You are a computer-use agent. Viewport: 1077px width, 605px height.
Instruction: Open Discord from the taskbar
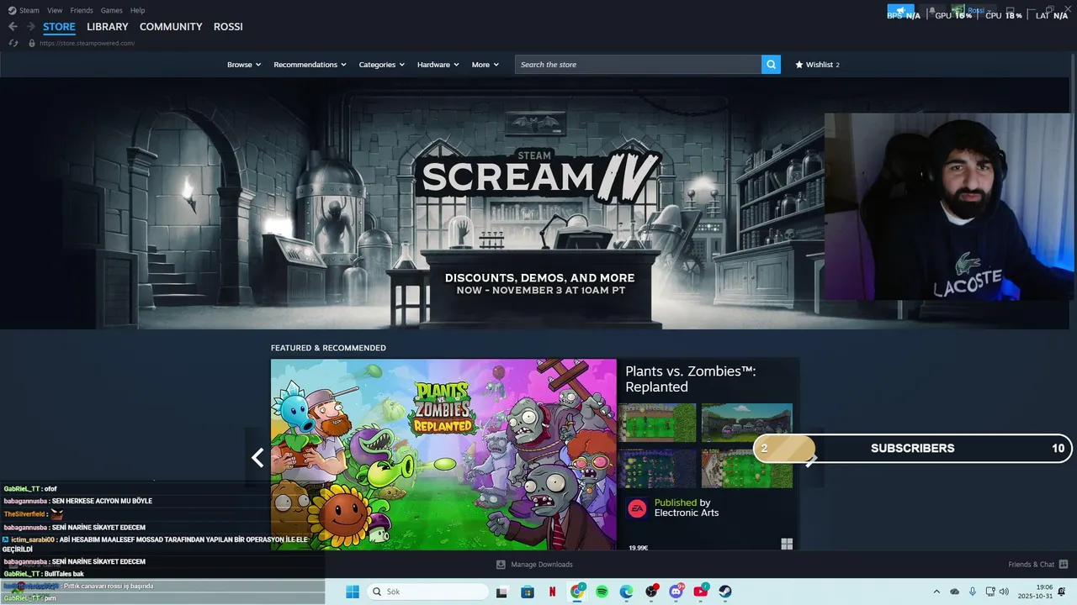tap(676, 592)
